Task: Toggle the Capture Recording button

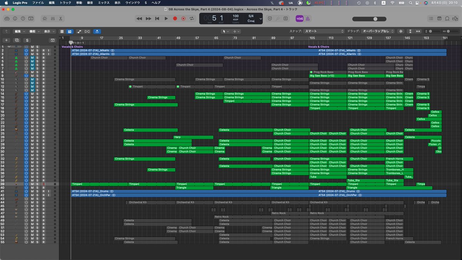Action: [x=183, y=18]
